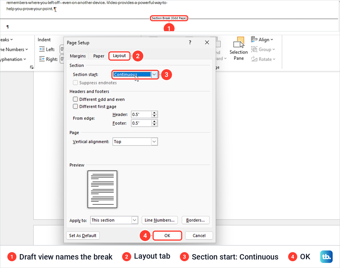This screenshot has width=340, height=268.
Task: Open the Line Numbers... dialog button
Action: 160,220
